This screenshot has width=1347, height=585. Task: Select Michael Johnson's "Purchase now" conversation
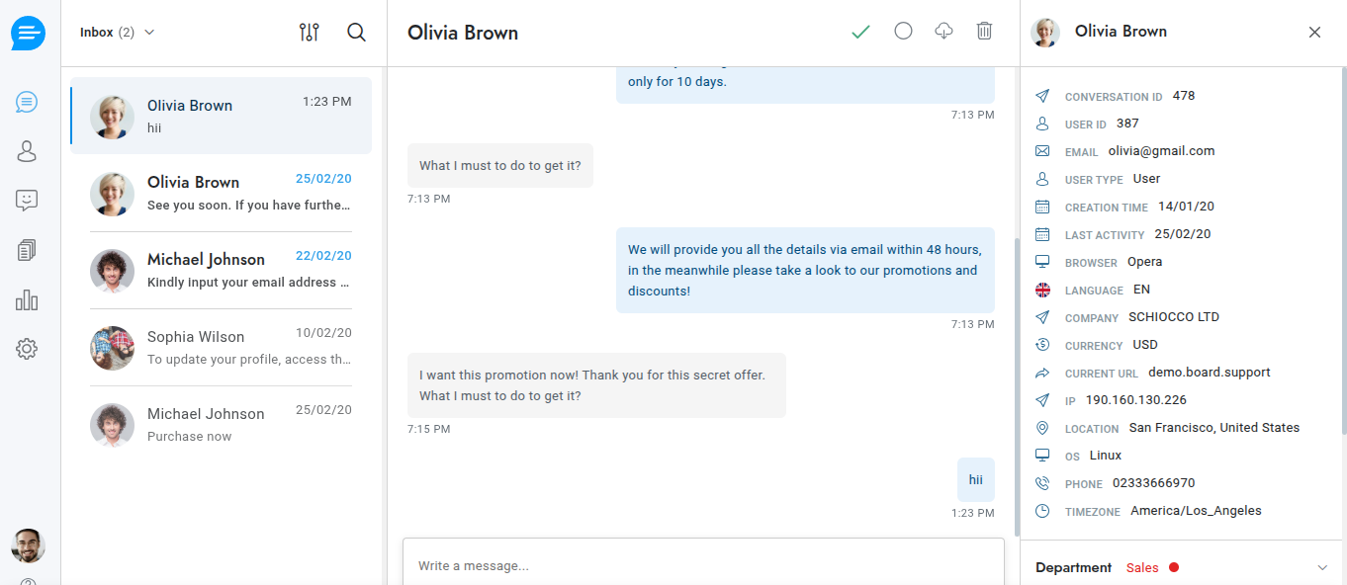point(221,425)
